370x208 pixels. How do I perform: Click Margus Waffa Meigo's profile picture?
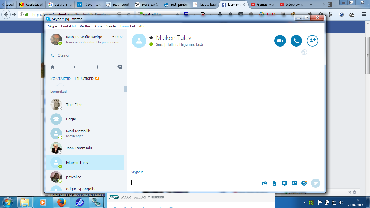point(56,39)
